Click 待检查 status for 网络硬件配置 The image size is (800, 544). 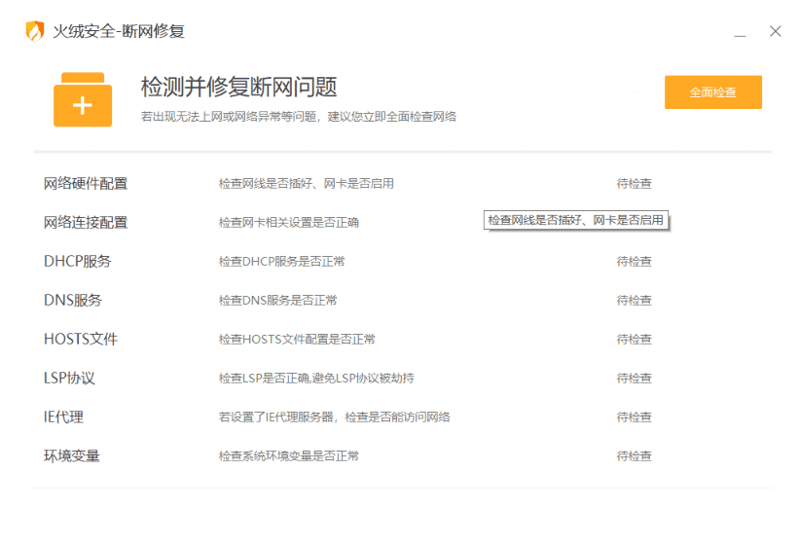635,184
